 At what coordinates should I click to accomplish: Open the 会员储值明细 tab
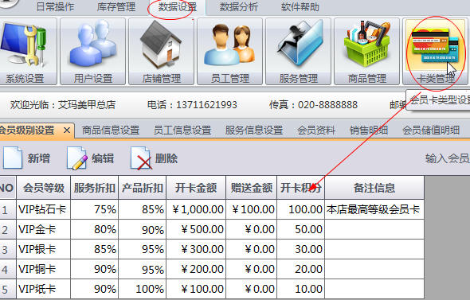[x=431, y=131]
